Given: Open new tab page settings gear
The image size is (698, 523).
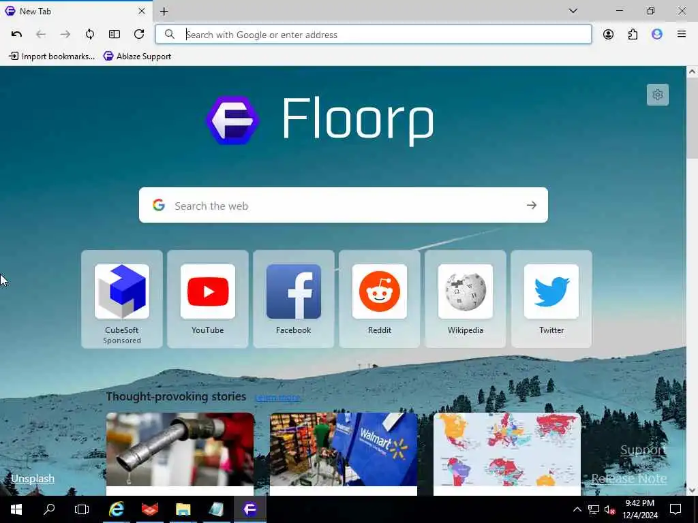Looking at the screenshot, I should pos(658,95).
